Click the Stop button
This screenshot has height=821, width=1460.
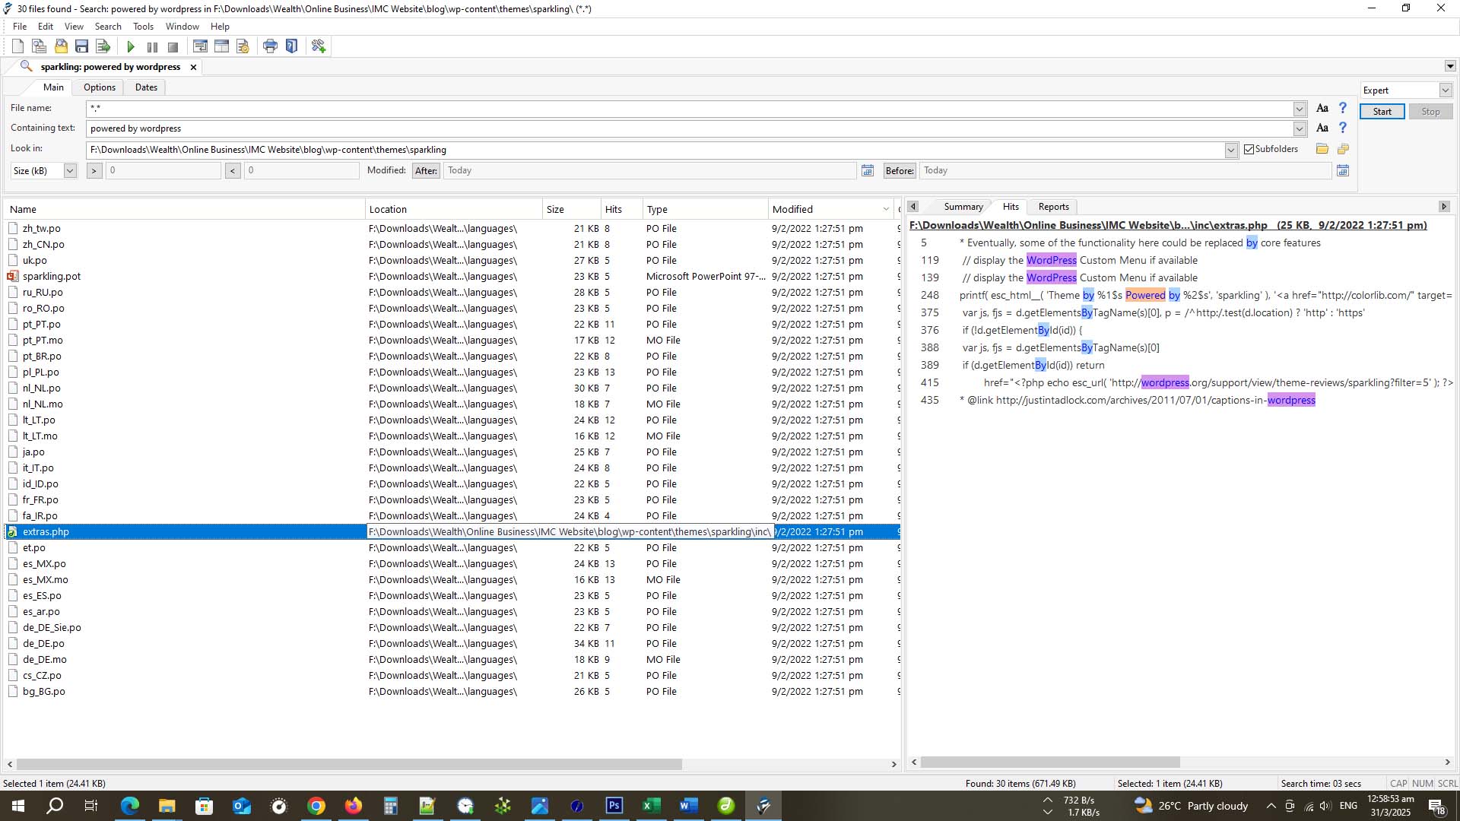(1430, 112)
